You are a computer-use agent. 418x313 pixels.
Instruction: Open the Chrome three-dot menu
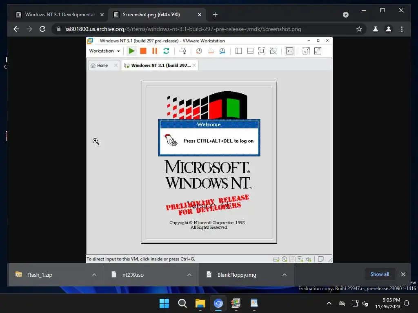402,29
